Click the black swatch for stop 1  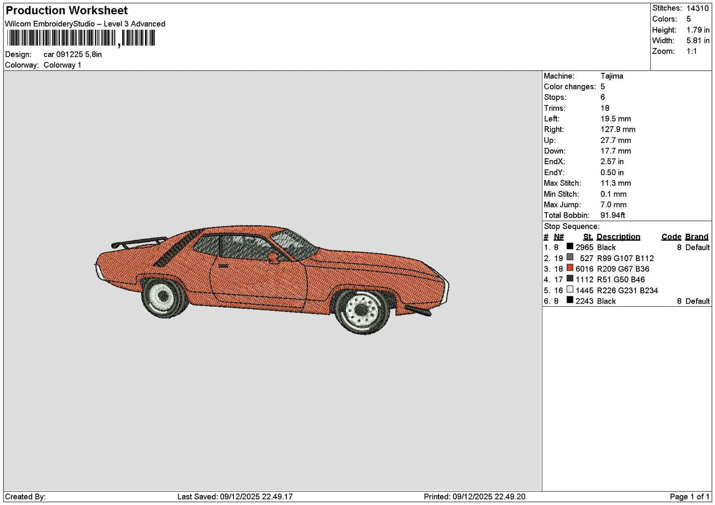[x=570, y=246]
